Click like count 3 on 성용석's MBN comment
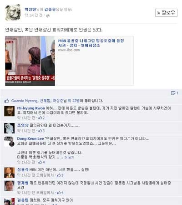 click(x=60, y=175)
